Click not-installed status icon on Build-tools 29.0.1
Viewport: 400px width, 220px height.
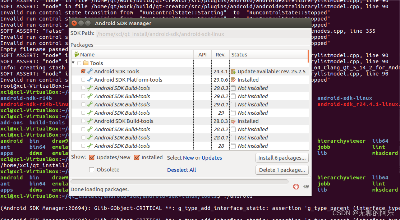(233, 104)
